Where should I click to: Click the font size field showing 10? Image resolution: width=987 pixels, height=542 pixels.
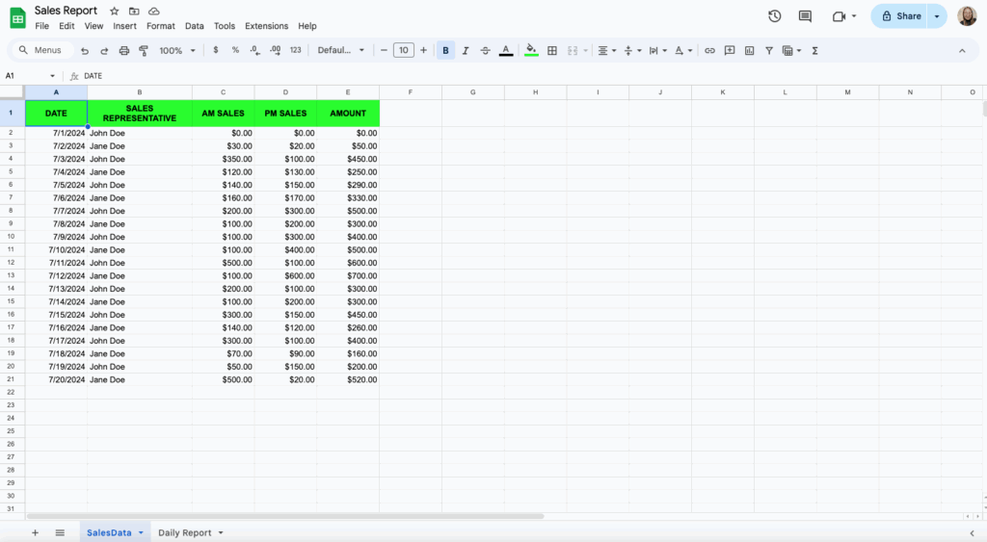pyautogui.click(x=404, y=50)
